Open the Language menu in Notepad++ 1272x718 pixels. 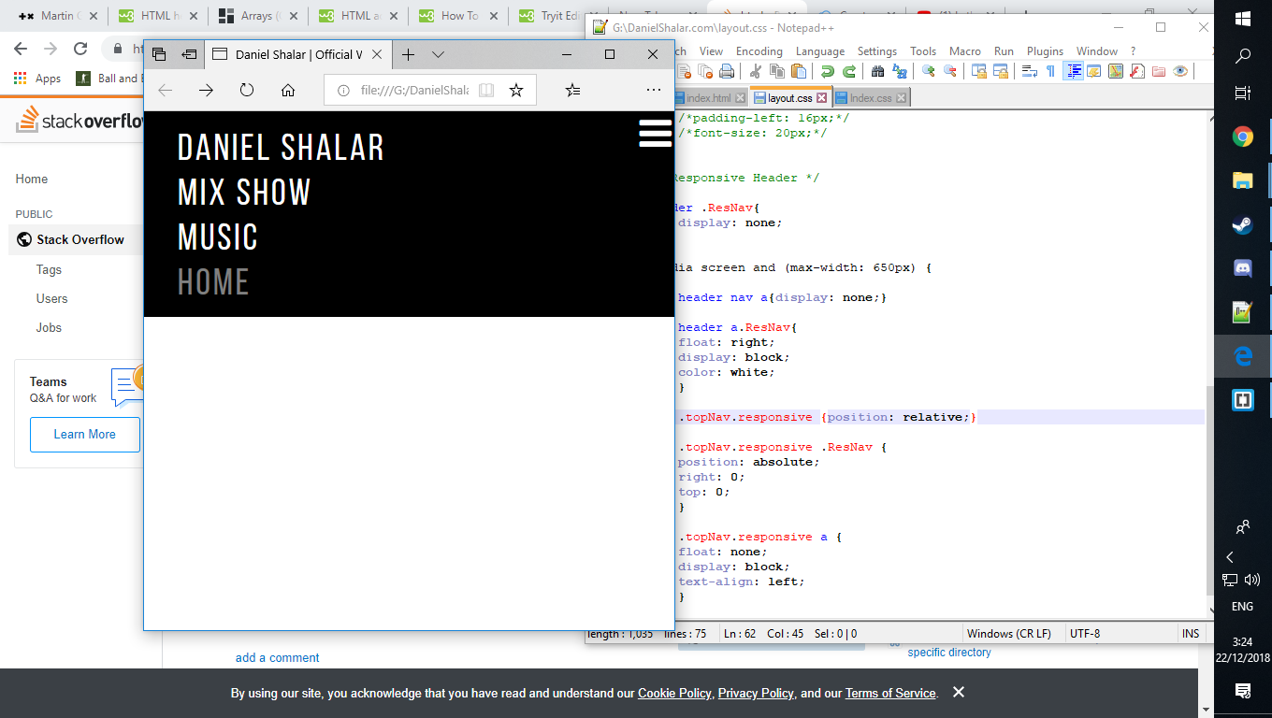click(819, 51)
